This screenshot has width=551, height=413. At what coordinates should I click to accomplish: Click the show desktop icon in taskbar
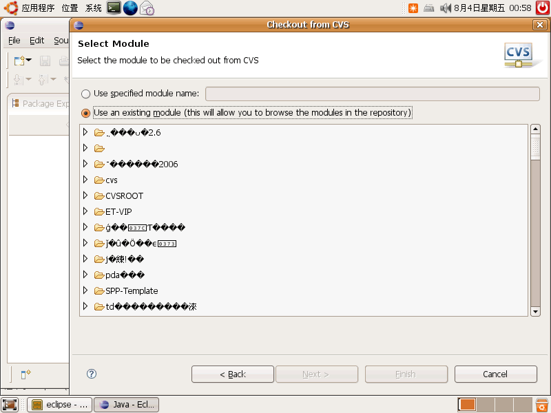coord(10,405)
